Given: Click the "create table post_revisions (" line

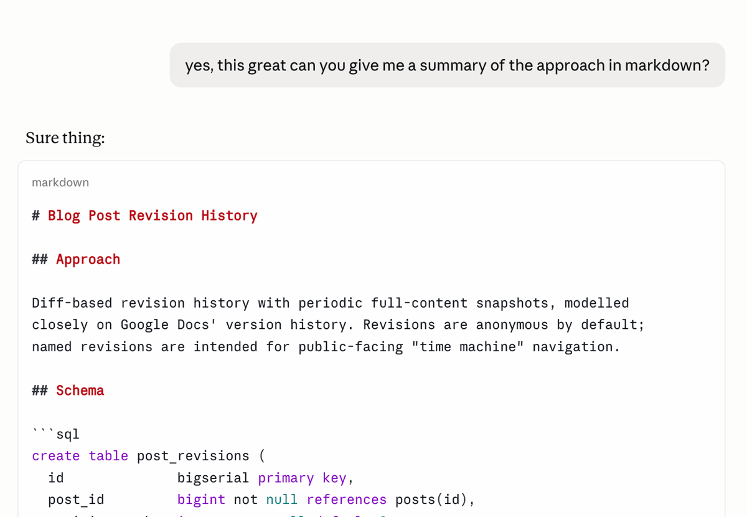Looking at the screenshot, I should [x=149, y=456].
